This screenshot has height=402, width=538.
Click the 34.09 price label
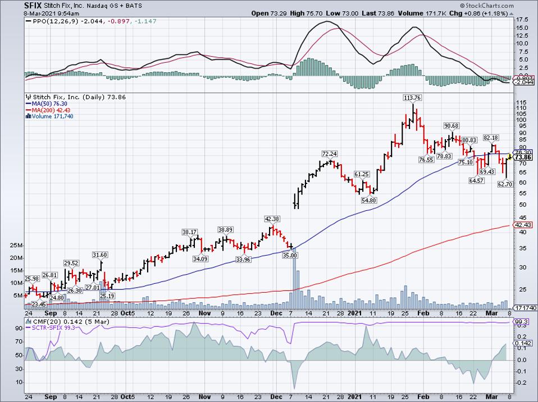[200, 259]
